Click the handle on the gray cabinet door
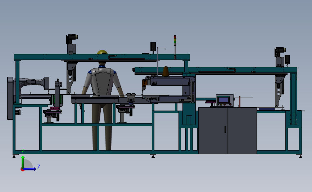The width and height of the screenshot is (312, 192). [225, 129]
